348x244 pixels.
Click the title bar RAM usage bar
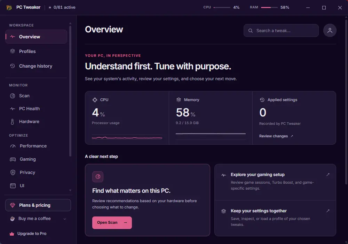[x=269, y=8]
